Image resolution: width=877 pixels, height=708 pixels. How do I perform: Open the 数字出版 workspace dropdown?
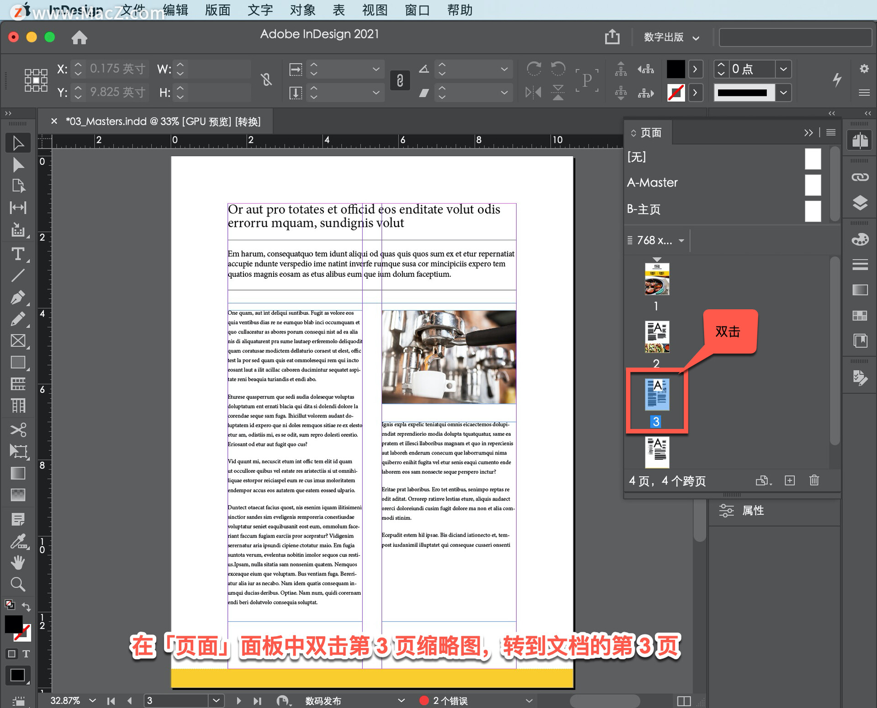click(671, 37)
